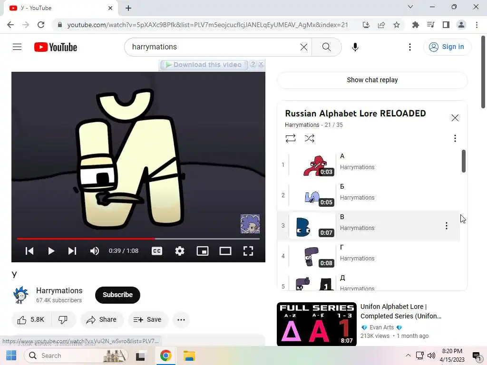Share this video
The height and width of the screenshot is (365, 487).
[102, 320]
